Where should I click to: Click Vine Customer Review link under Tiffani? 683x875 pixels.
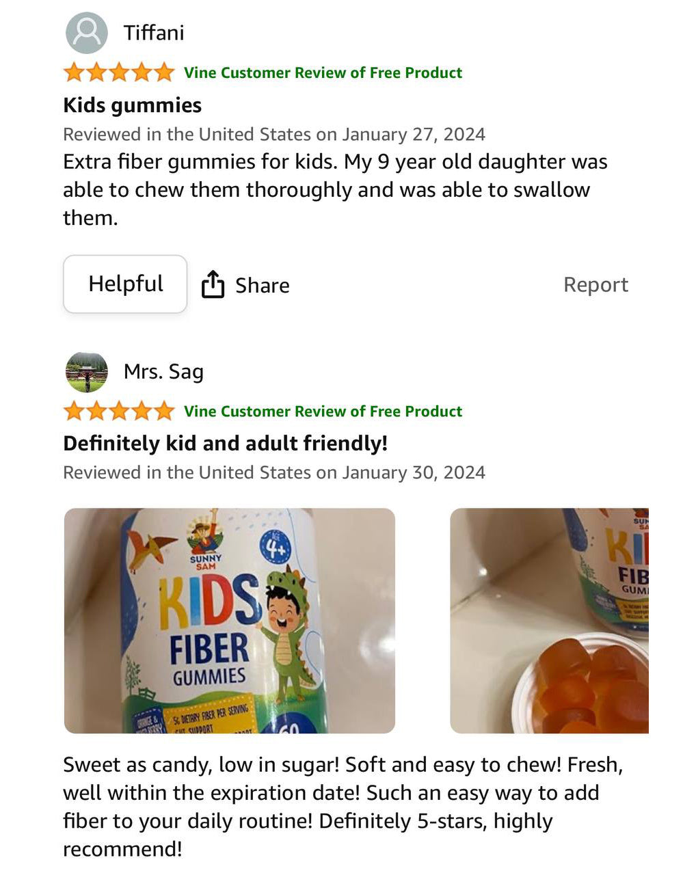pos(323,72)
